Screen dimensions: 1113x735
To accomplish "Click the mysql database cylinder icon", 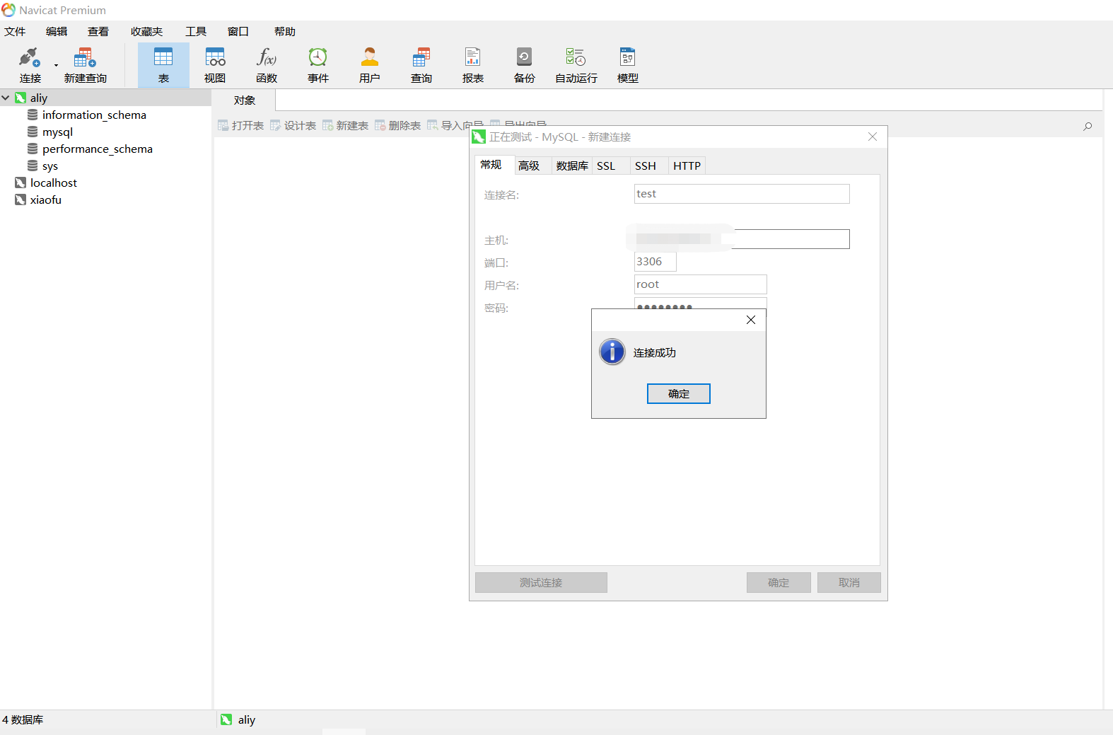I will click(33, 132).
